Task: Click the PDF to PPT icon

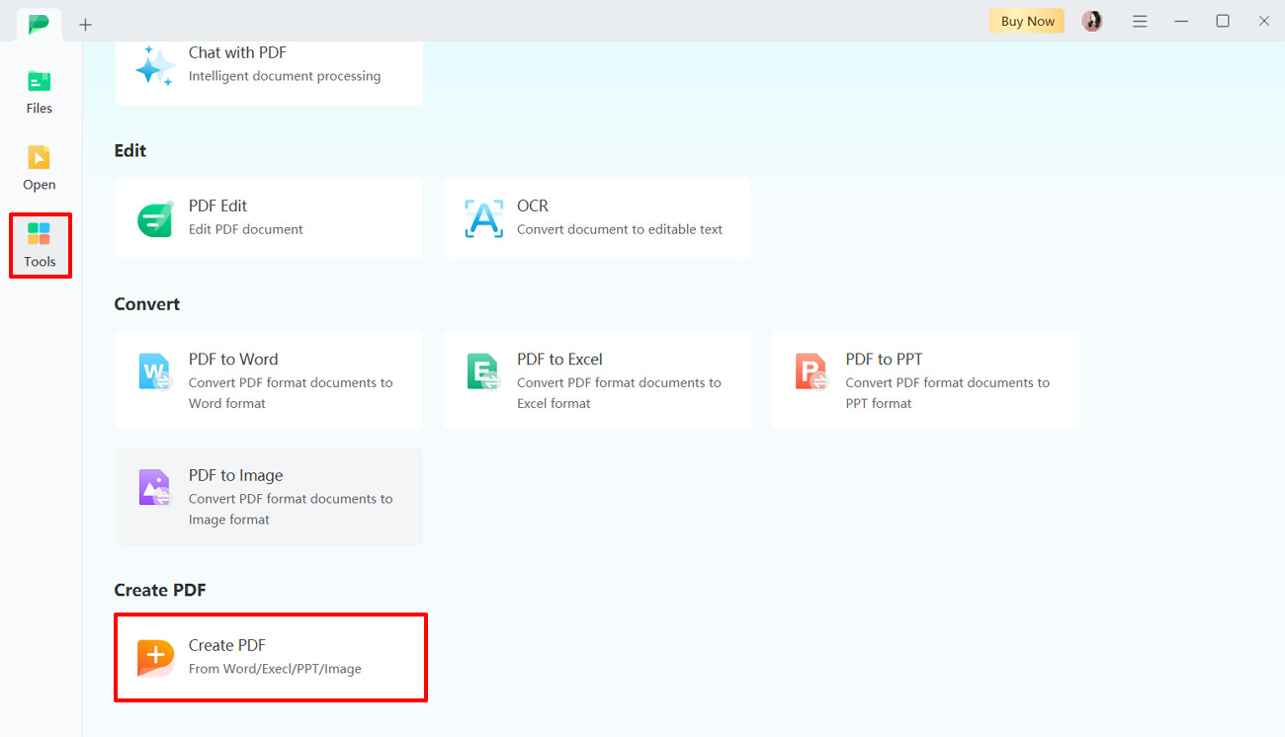Action: pyautogui.click(x=812, y=371)
